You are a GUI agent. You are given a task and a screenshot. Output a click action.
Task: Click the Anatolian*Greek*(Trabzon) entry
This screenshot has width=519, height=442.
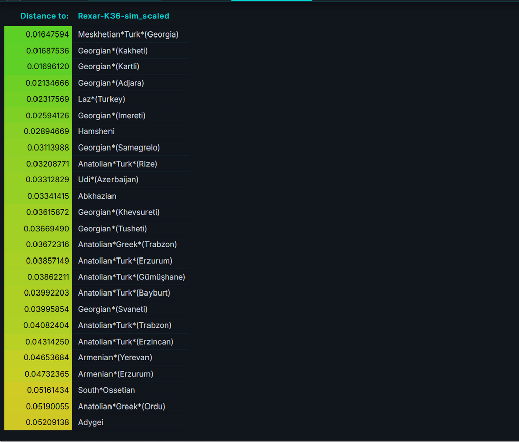point(127,244)
